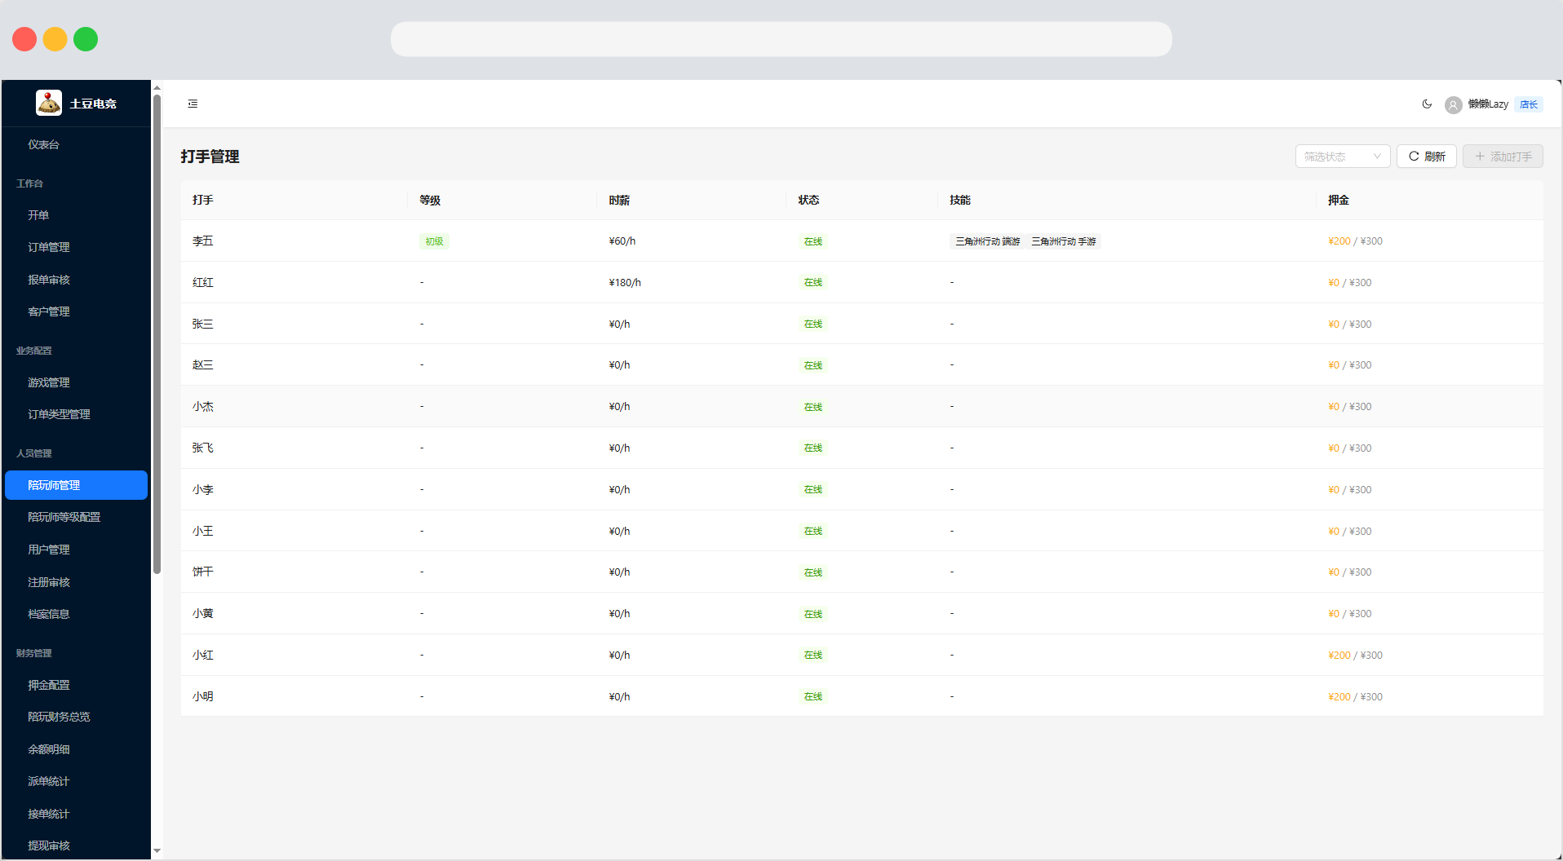This screenshot has height=861, width=1563.
Task: Click the ¥60/h wage for 李五
Action: coord(622,241)
